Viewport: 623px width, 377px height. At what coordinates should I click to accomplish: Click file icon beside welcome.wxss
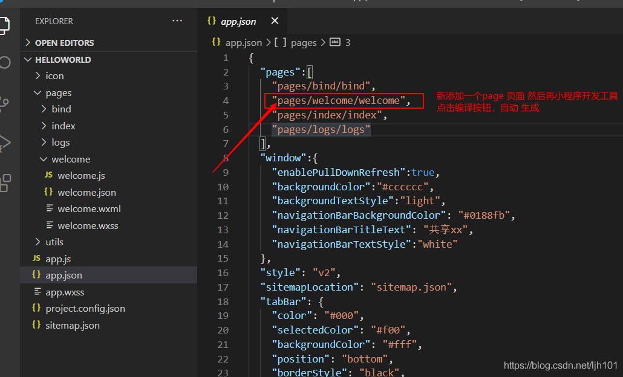click(50, 225)
